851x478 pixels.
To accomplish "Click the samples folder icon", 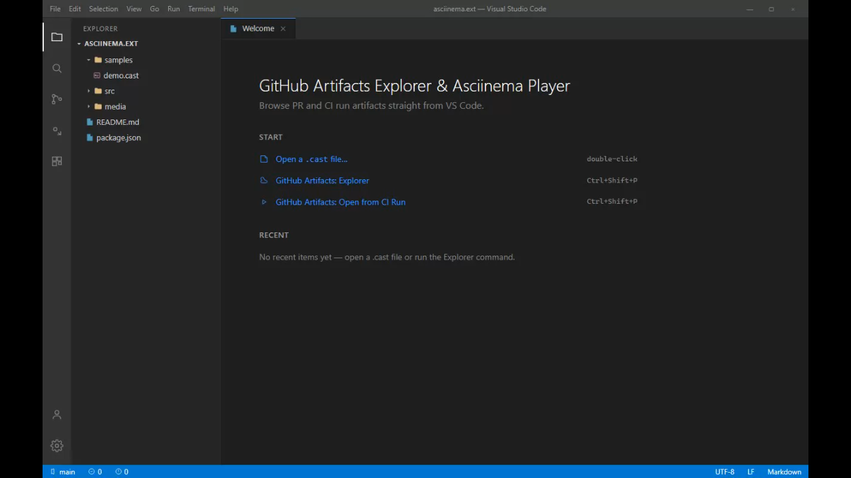I will pos(98,60).
